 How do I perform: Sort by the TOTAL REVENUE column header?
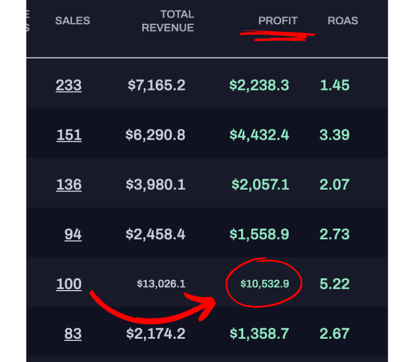coord(168,21)
